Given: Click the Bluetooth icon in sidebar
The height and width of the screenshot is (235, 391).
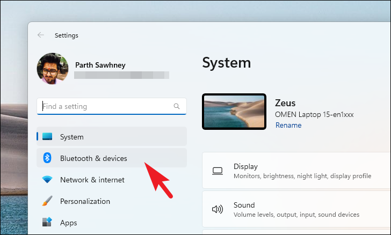Looking at the screenshot, I should (x=47, y=158).
